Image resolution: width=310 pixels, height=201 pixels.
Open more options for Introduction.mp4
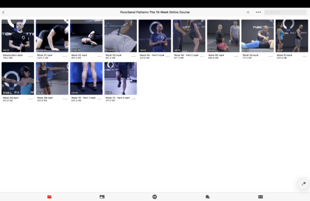31,56
